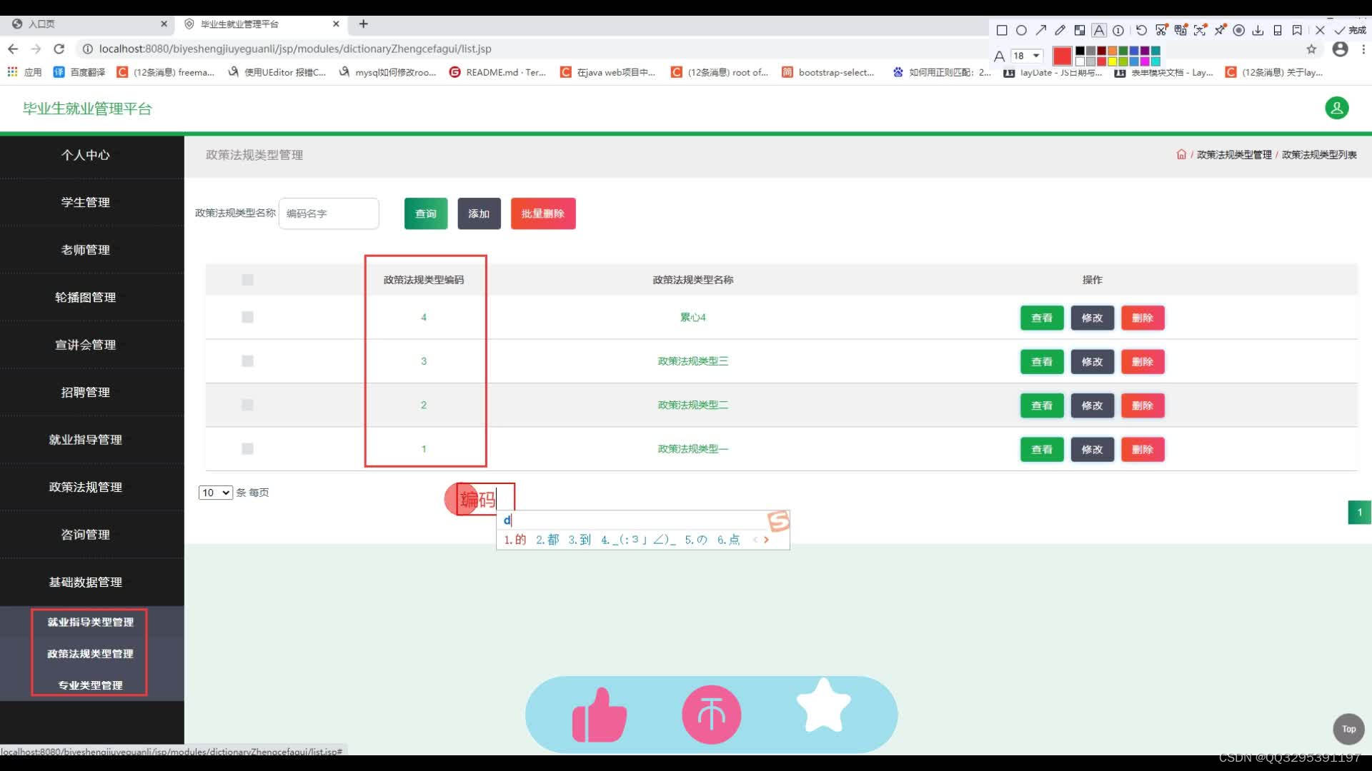The width and height of the screenshot is (1372, 771).
Task: Click 修改 for 政策法规类型三
Action: [1092, 362]
